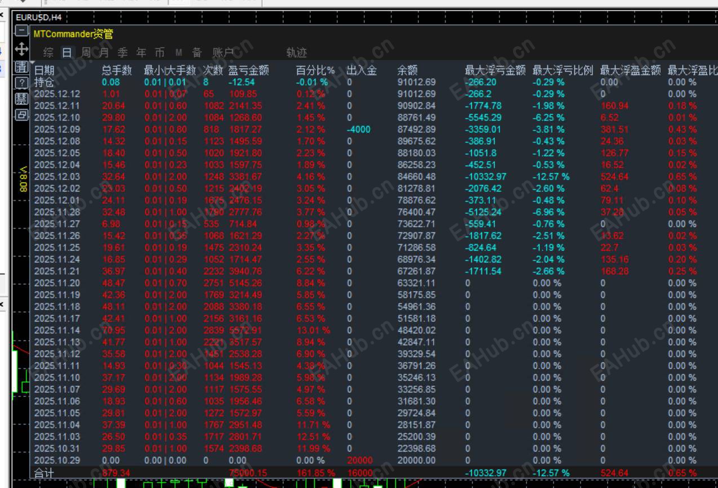Click the 13.01 % percentage cell

pyautogui.click(x=313, y=330)
